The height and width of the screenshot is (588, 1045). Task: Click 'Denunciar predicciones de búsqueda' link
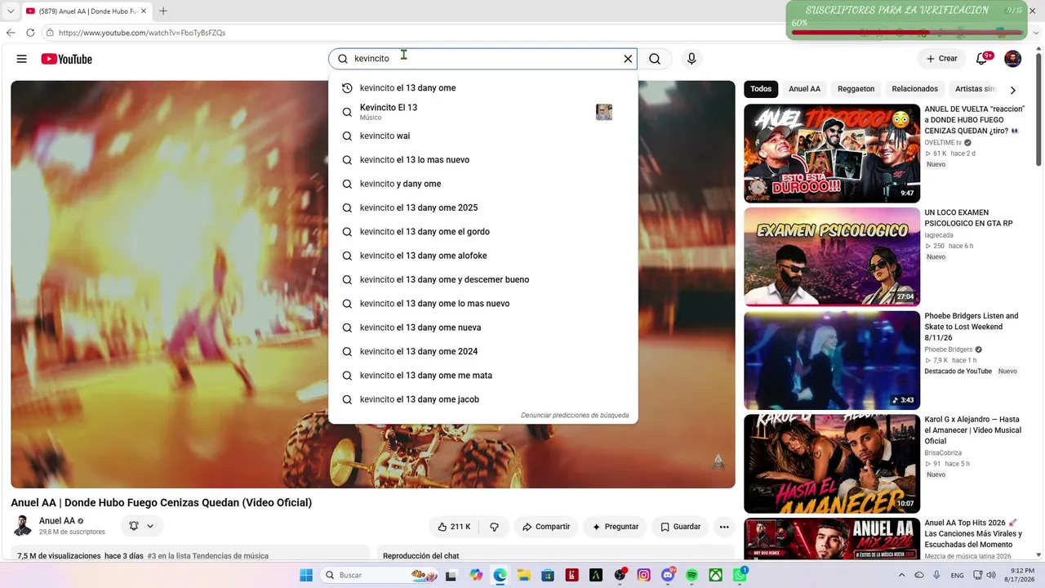click(x=575, y=416)
